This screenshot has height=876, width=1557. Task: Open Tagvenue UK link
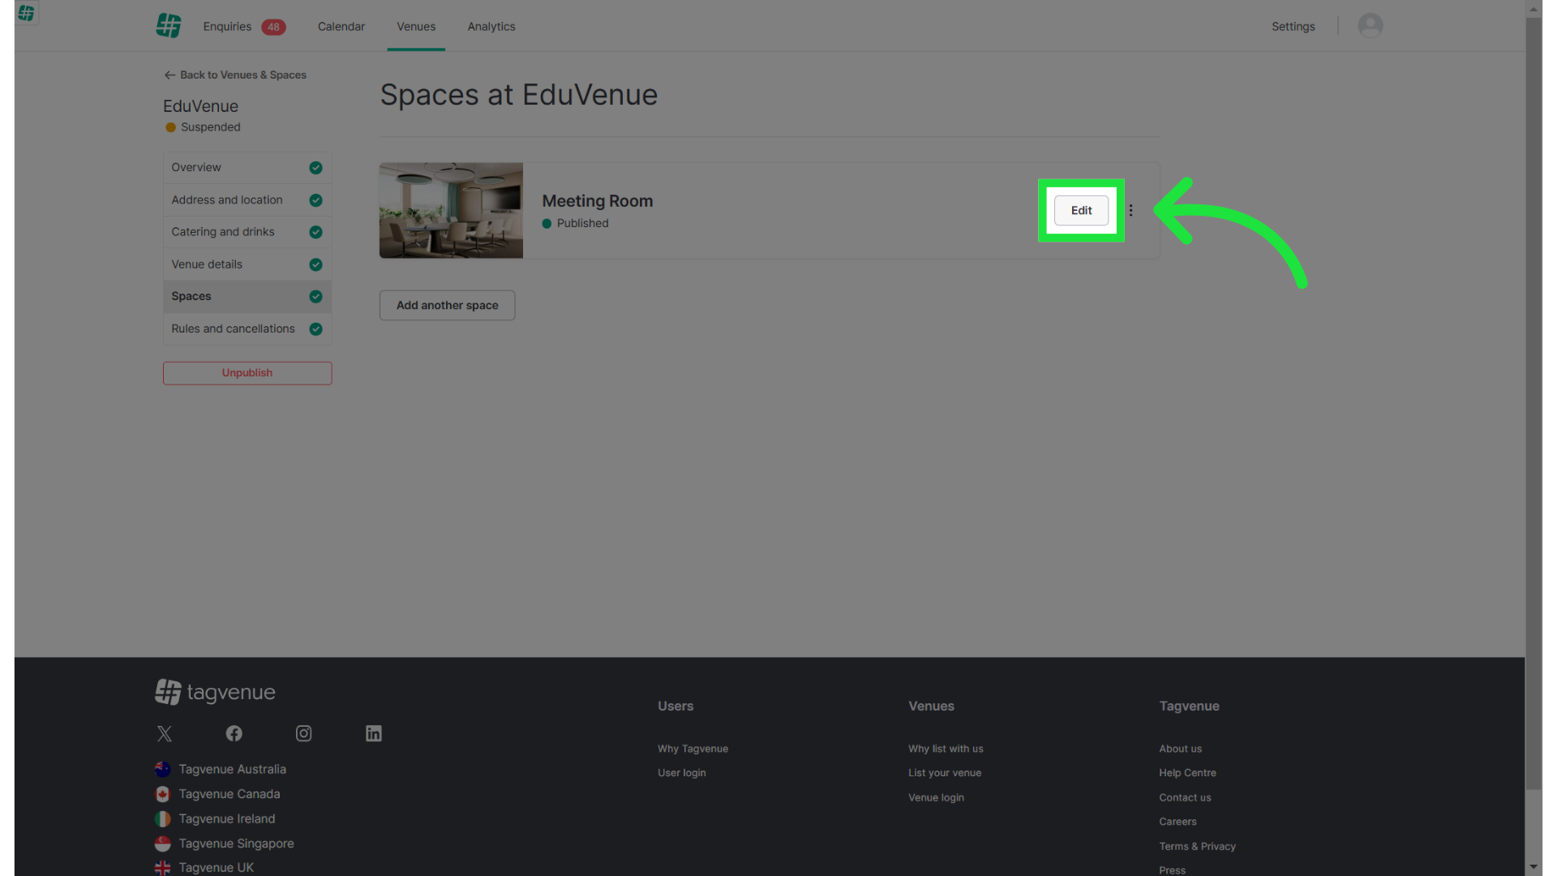pyautogui.click(x=217, y=868)
